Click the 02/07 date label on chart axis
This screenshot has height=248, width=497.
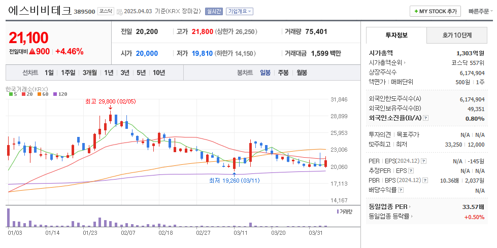tap(128, 232)
